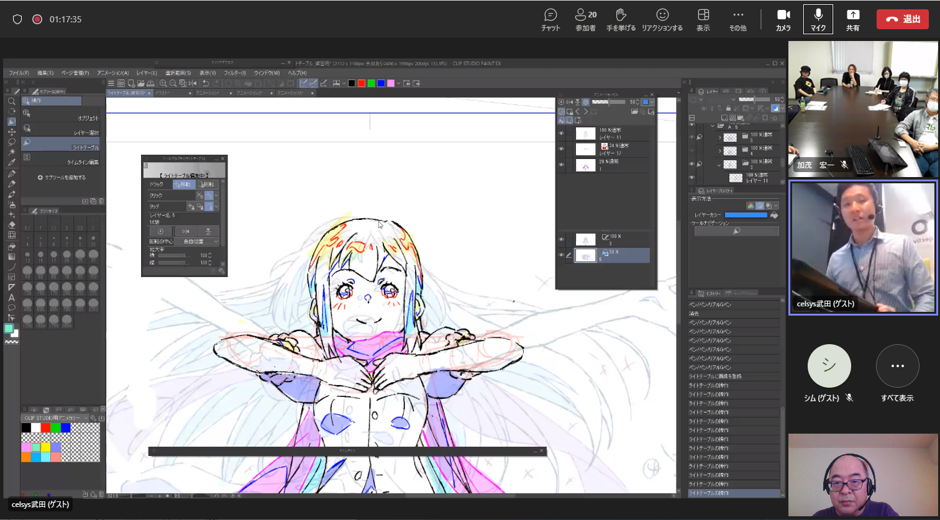Select 回転 drag mode in tool property
Viewport: 940px width, 520px height.
pos(208,185)
